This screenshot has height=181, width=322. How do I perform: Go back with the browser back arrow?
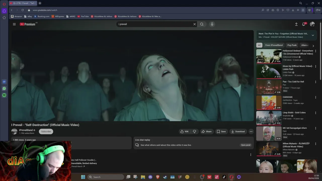tap(12, 10)
